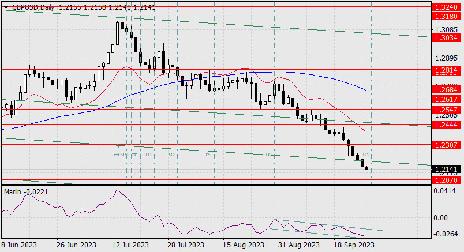Click the 1.2617 level label

coord(447,99)
